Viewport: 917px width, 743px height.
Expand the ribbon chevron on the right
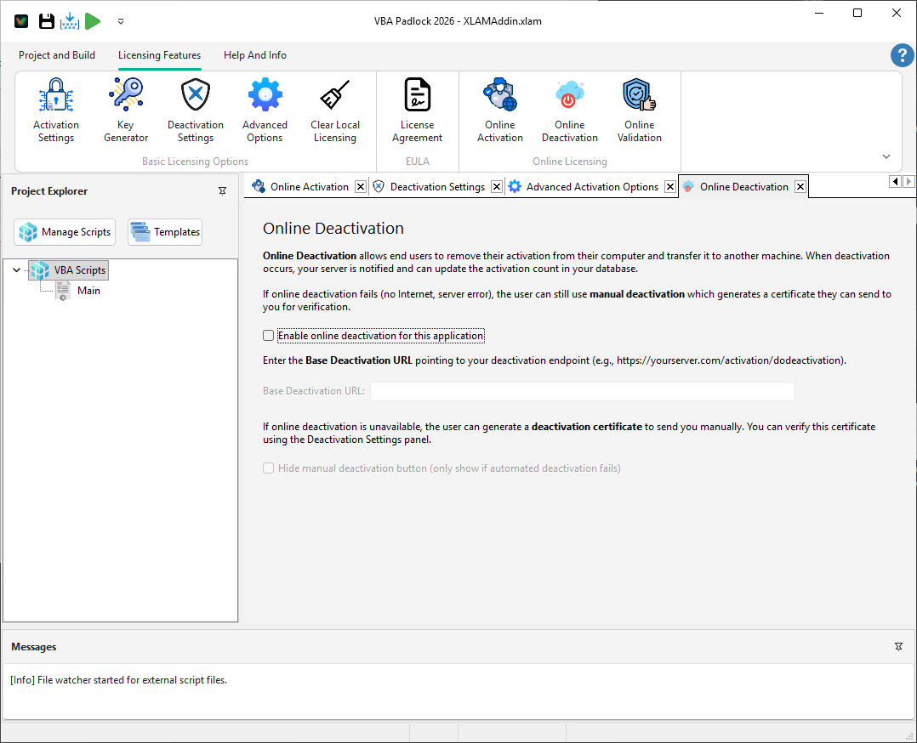coord(886,156)
